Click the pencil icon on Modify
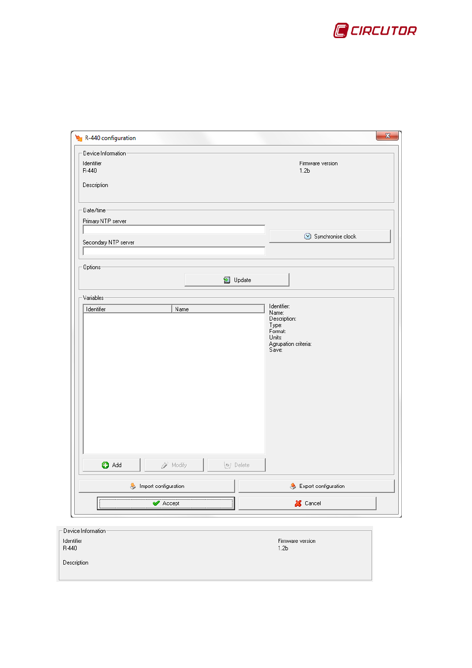Image resolution: width=472 pixels, height=668 pixels. [x=164, y=465]
